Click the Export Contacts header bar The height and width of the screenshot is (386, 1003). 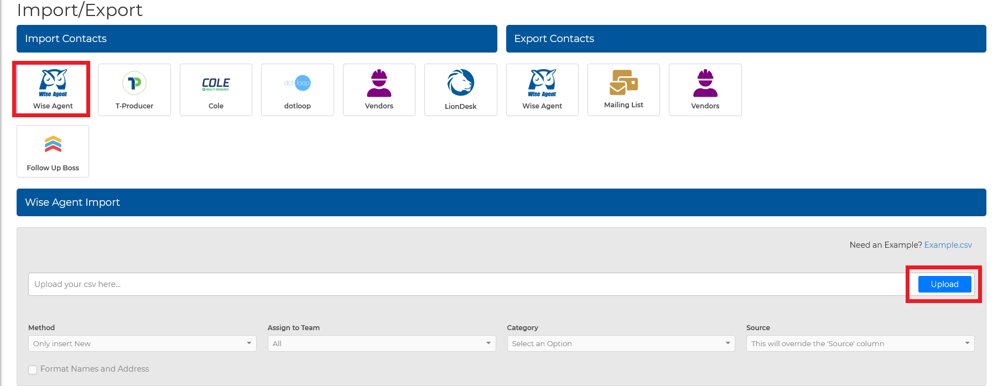pyautogui.click(x=746, y=39)
